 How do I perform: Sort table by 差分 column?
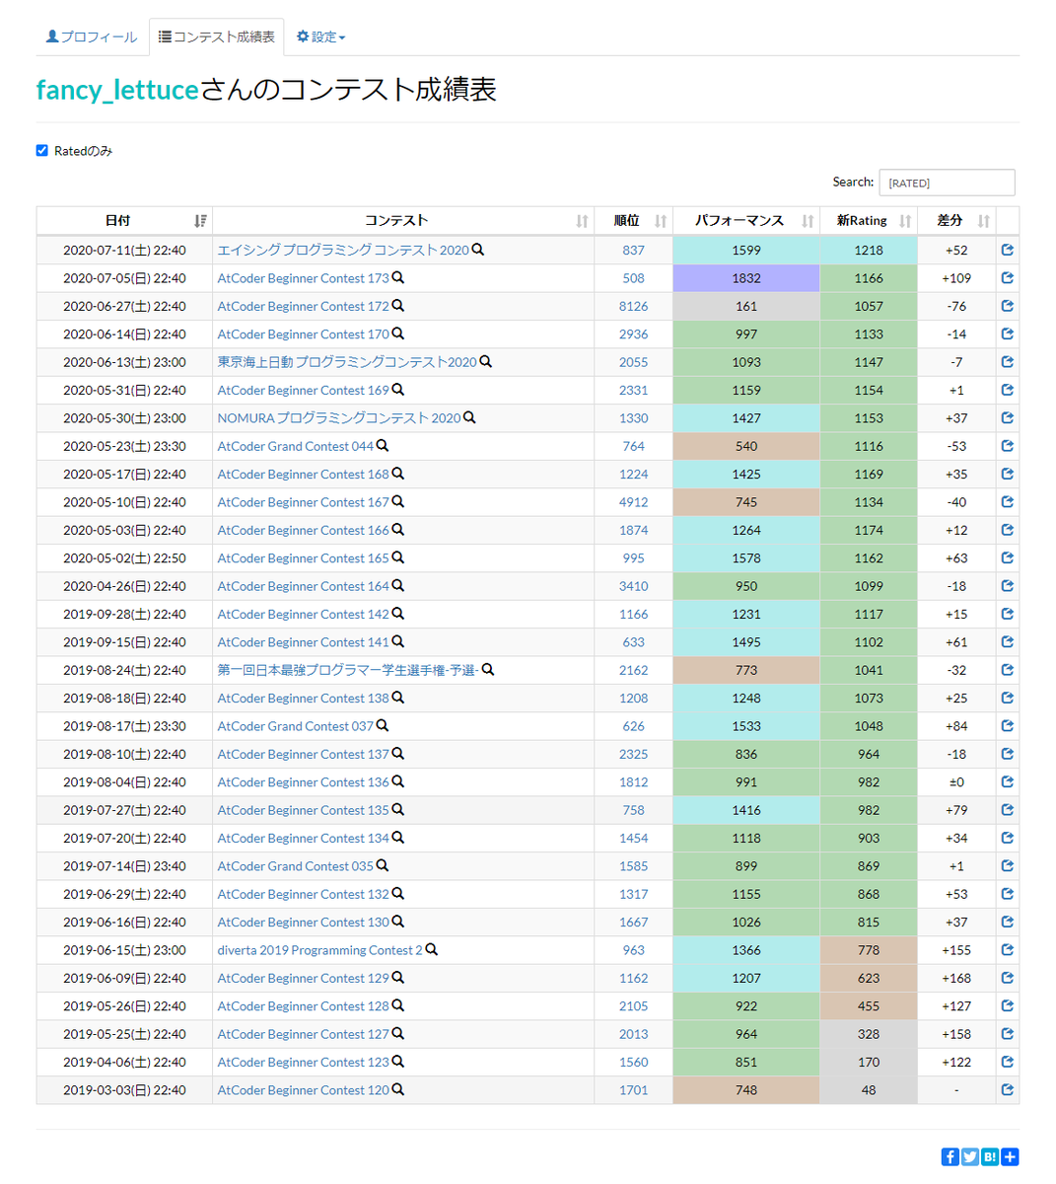[956, 221]
